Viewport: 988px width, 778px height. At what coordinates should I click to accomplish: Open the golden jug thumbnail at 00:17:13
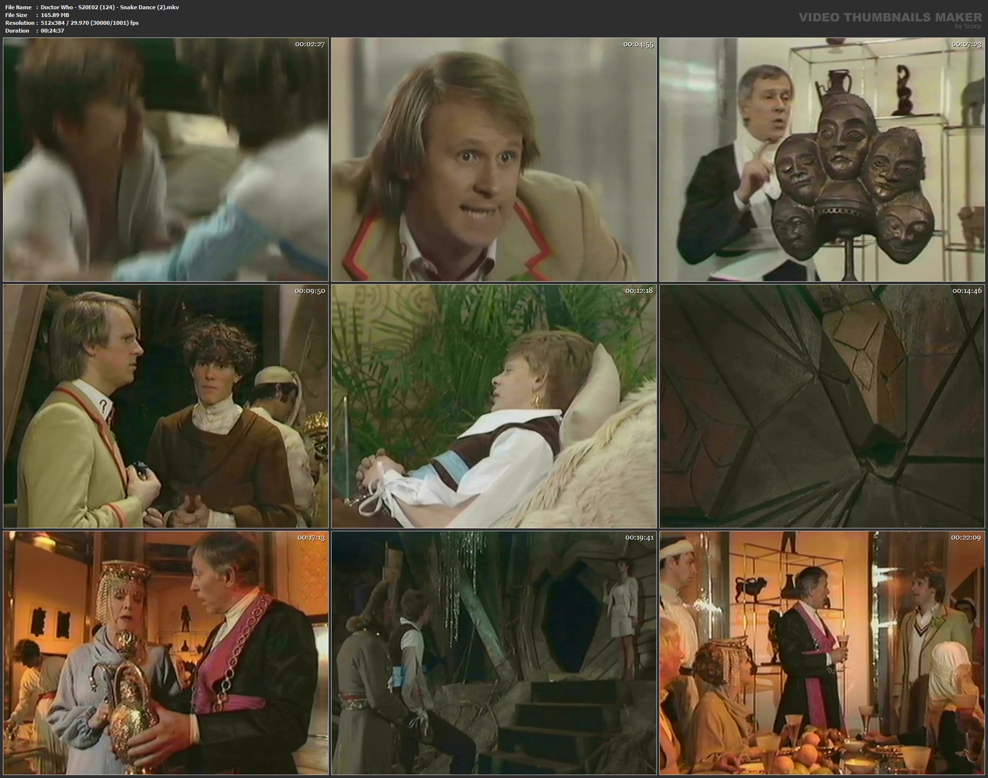point(166,652)
